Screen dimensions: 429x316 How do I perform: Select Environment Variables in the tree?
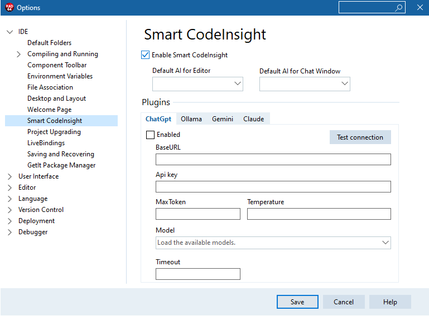point(60,76)
